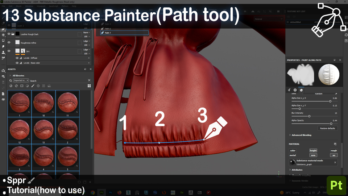This screenshot has height=196, width=348.
Task: Expand the All libraries tree
Action: pos(10,76)
